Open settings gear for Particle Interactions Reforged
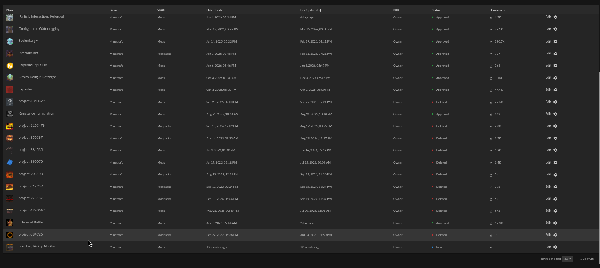This screenshot has height=268, width=600. 555,17
